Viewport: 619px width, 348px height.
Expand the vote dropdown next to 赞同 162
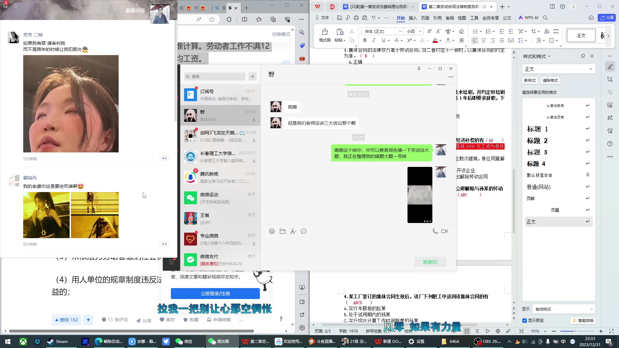tap(88, 320)
